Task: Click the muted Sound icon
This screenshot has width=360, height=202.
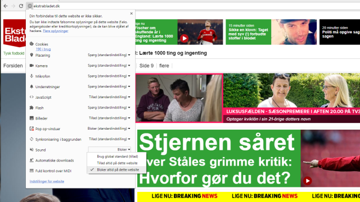Action: pos(31,150)
